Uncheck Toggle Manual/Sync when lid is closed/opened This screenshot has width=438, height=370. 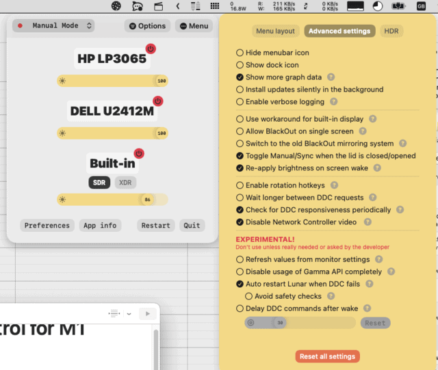pos(240,156)
